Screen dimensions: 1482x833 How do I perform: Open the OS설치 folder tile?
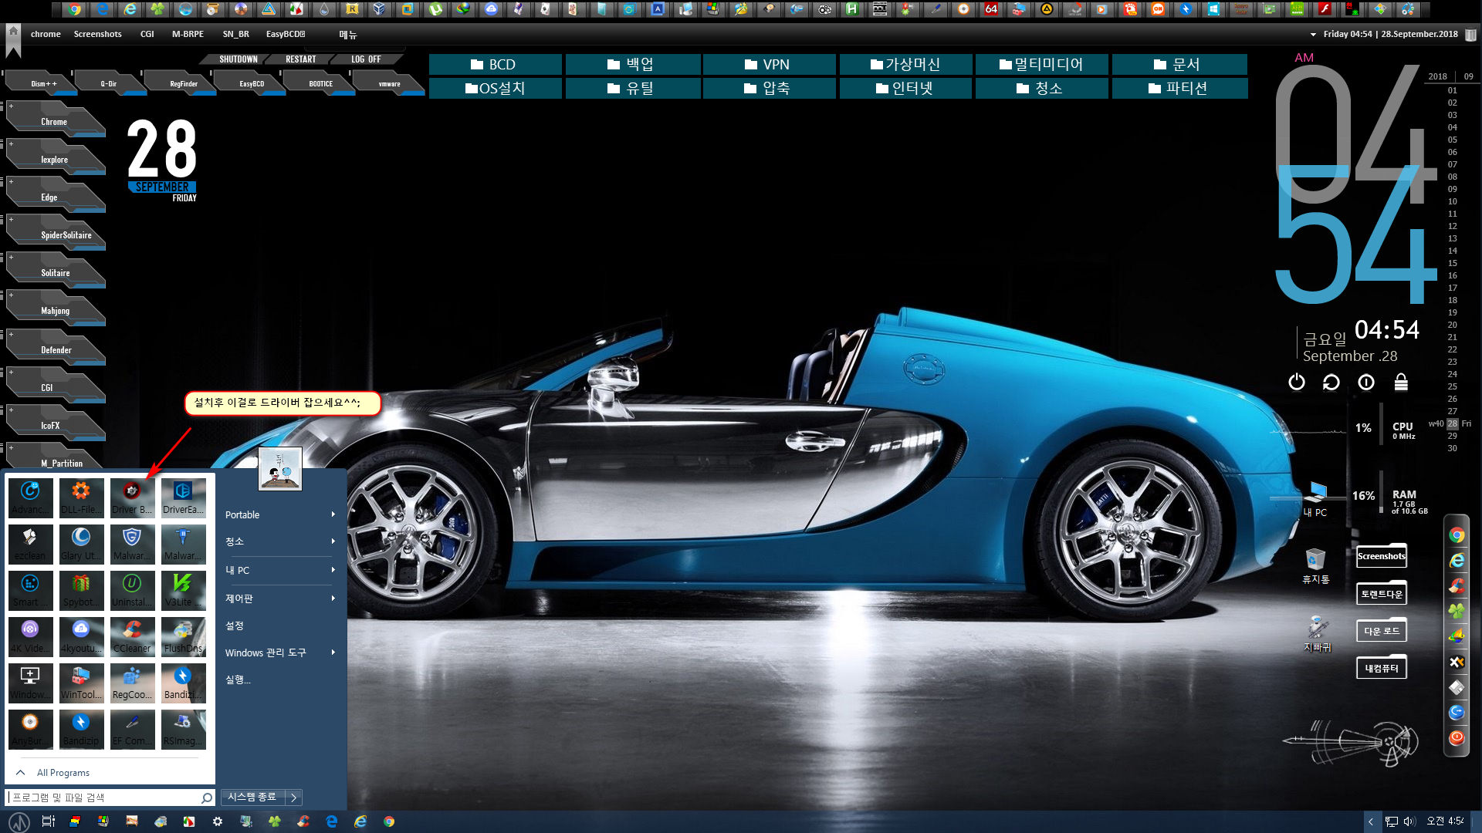pyautogui.click(x=495, y=89)
